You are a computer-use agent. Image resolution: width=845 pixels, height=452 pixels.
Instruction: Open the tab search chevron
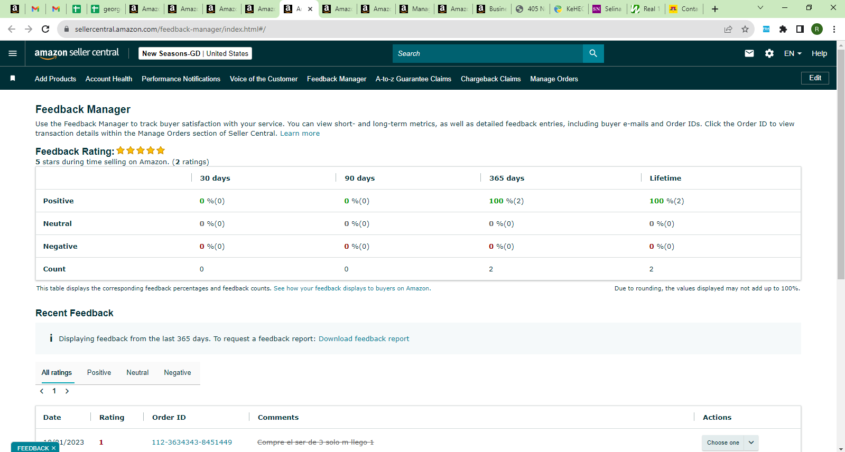coord(760,8)
